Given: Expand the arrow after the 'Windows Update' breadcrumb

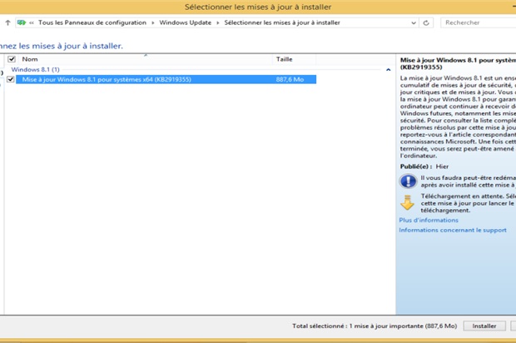Looking at the screenshot, I should (218, 23).
